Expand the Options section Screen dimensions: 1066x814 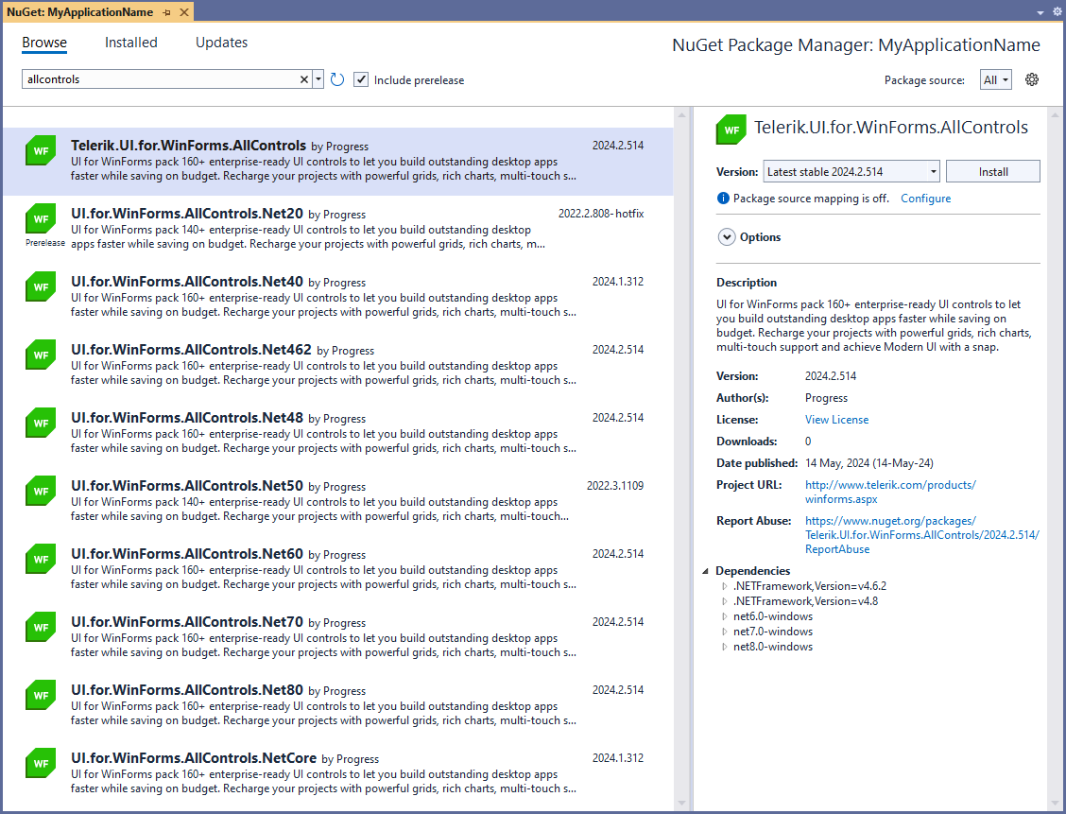pyautogui.click(x=727, y=236)
